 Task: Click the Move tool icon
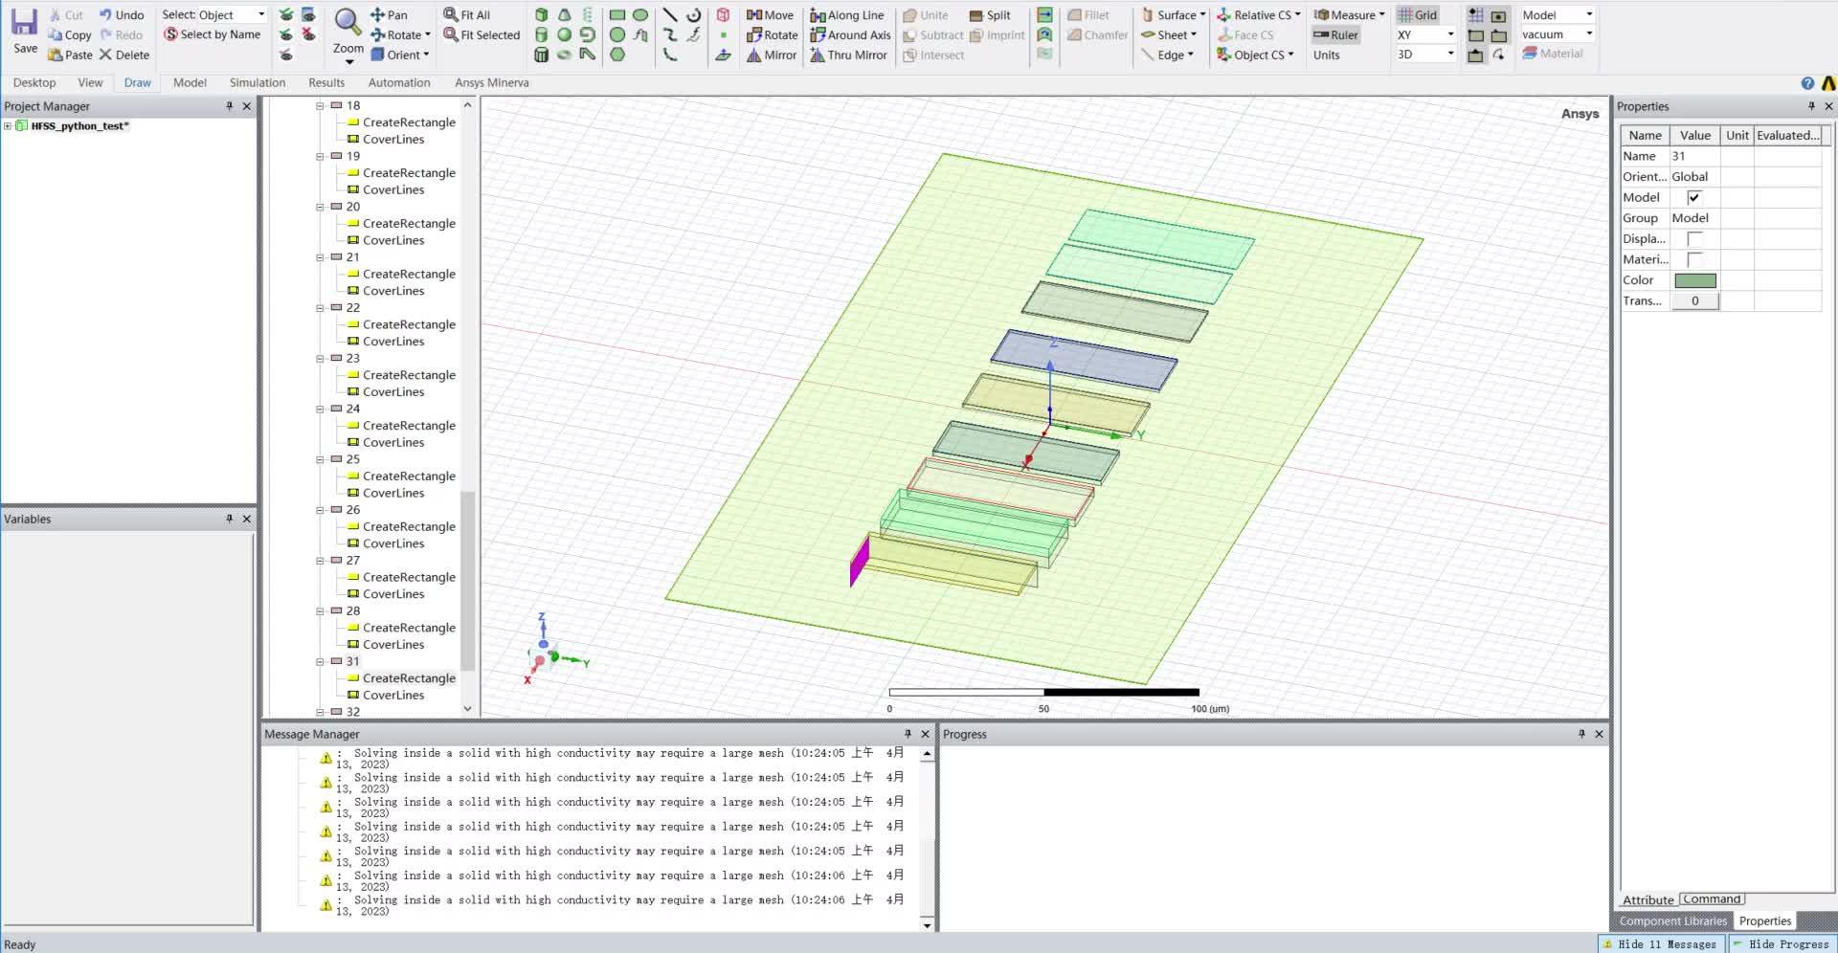coord(754,14)
